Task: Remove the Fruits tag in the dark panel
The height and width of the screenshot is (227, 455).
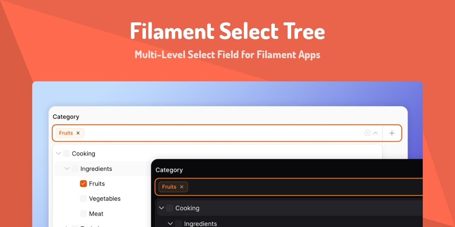Action: [x=181, y=187]
